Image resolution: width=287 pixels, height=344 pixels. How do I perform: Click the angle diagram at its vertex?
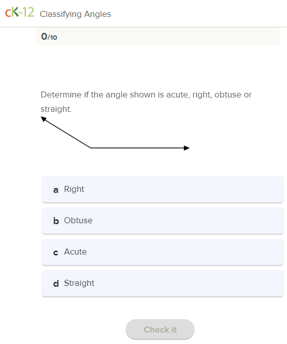click(x=91, y=148)
